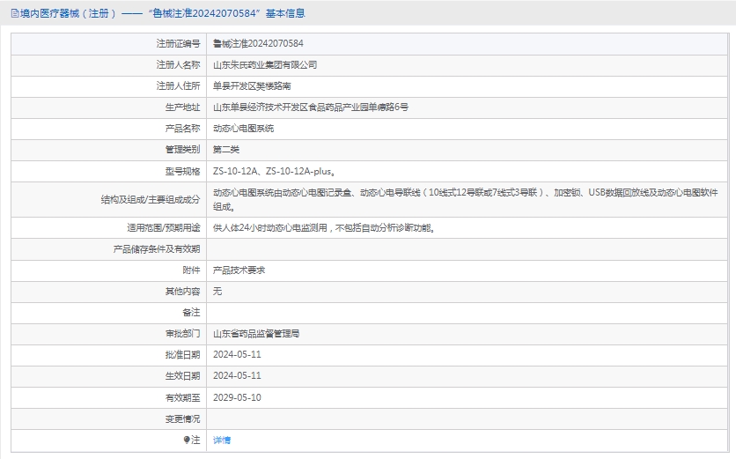Click attachment value 产品技术要求
Viewport: 736px width, 459px height.
tap(239, 270)
